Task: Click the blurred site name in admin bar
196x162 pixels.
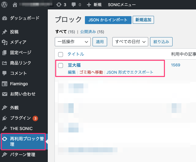Action: pos(36,5)
